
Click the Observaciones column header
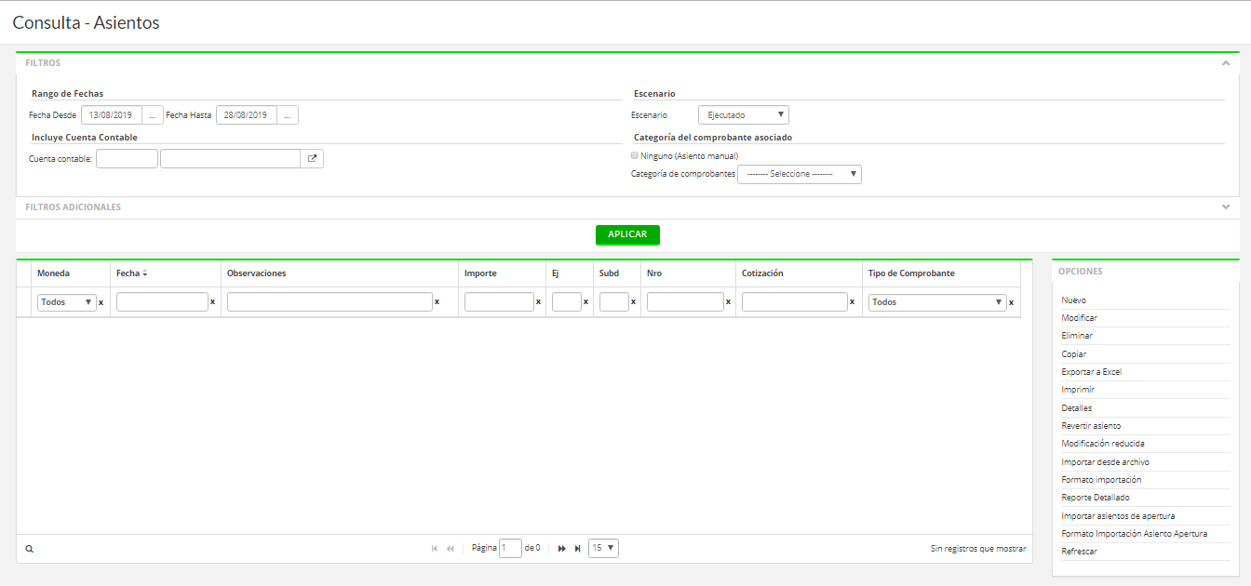pos(256,273)
